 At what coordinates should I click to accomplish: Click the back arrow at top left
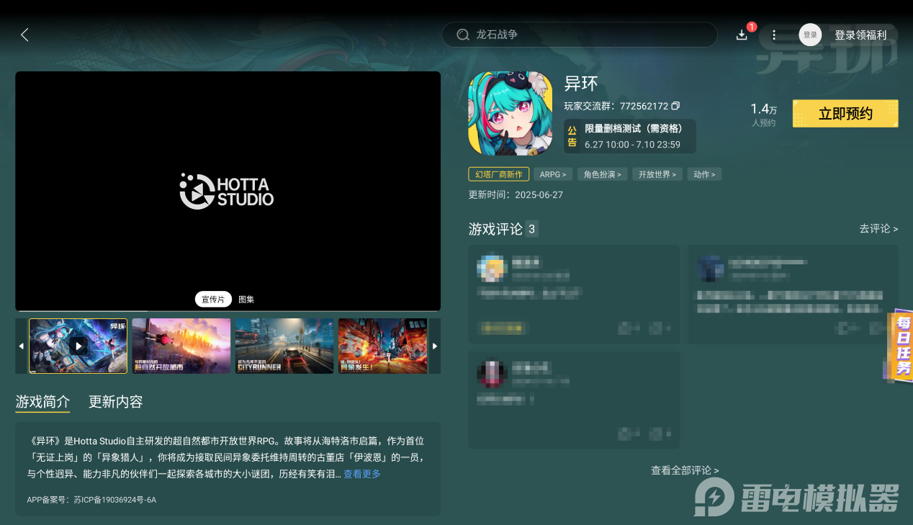pyautogui.click(x=24, y=35)
